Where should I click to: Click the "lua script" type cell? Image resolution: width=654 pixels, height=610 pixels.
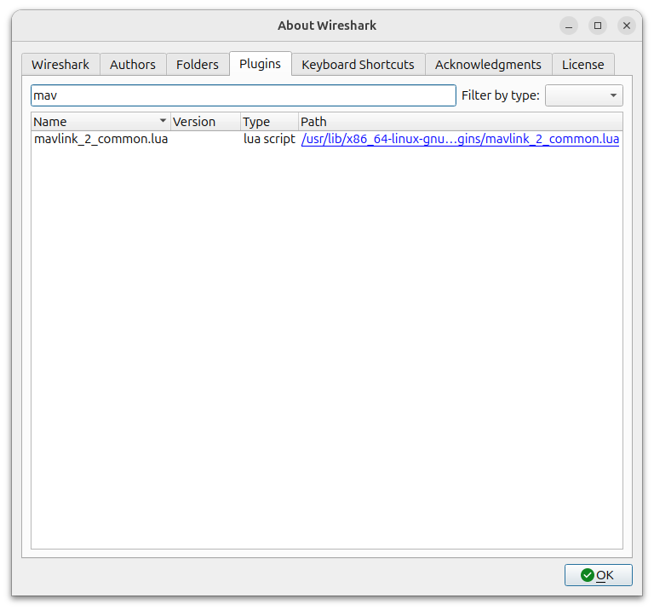click(x=269, y=139)
